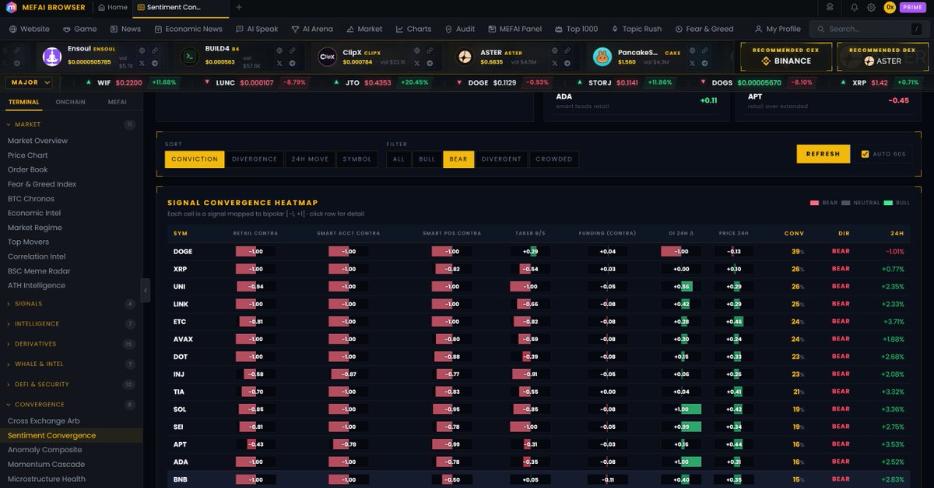Open the News toolbar item
This screenshot has width=934, height=488.
tap(125, 29)
